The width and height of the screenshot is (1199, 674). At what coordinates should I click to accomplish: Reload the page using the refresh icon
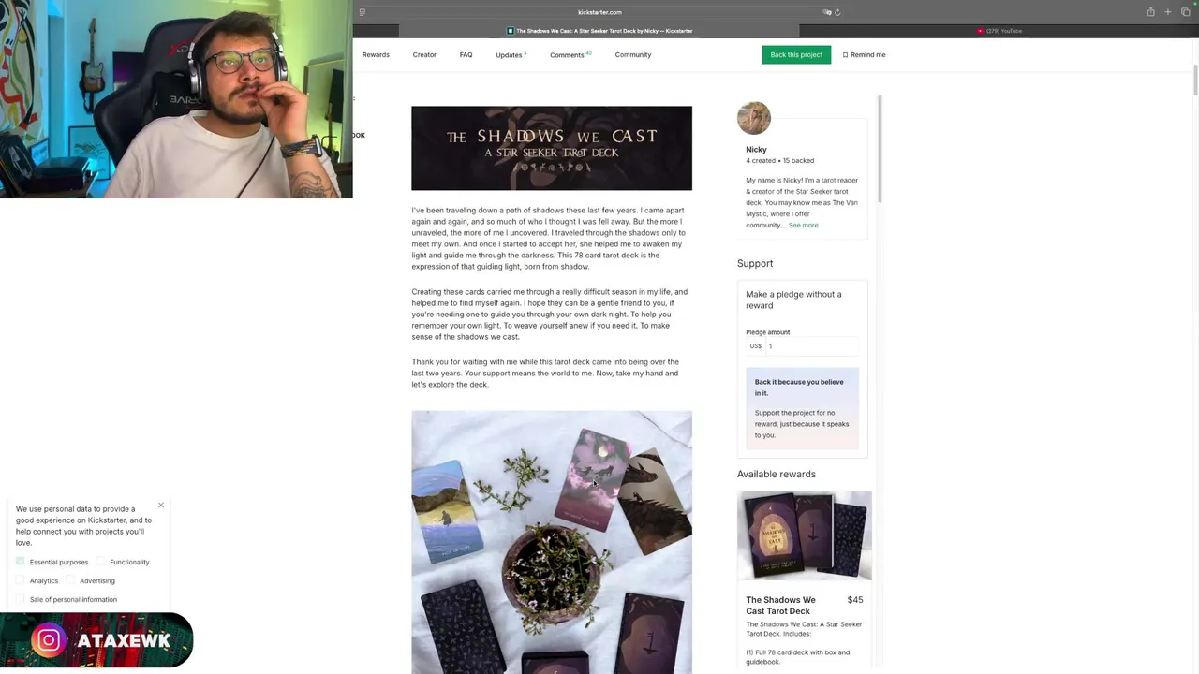tap(837, 12)
